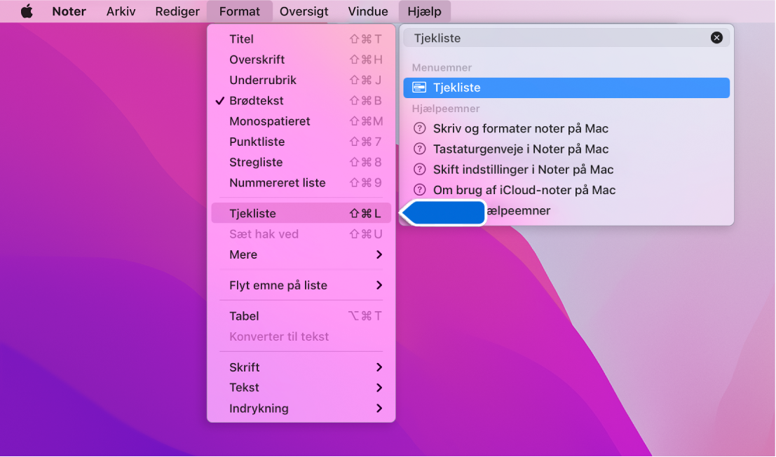Clear the Help search using the X icon
Image resolution: width=776 pixels, height=457 pixels.
[716, 37]
